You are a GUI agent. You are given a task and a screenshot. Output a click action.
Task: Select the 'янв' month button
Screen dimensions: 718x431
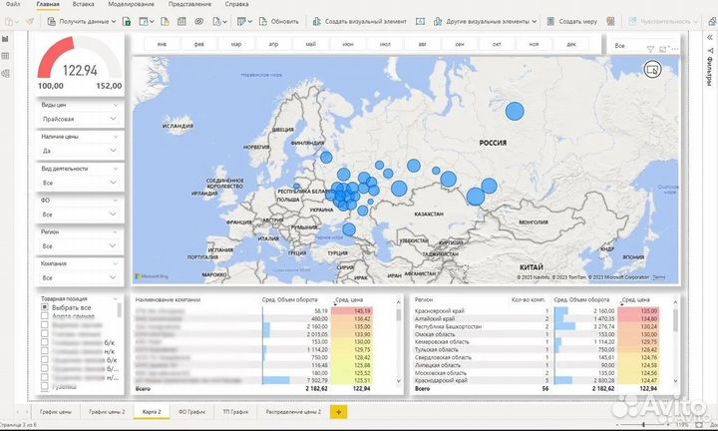[162, 45]
